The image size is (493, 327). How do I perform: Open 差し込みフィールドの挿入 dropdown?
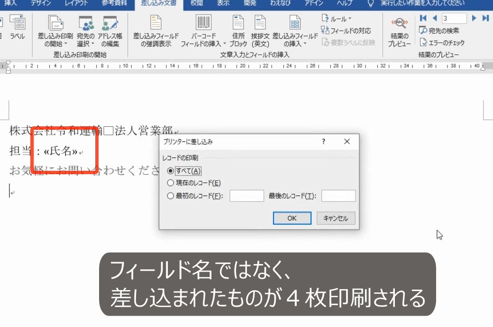coord(295,31)
